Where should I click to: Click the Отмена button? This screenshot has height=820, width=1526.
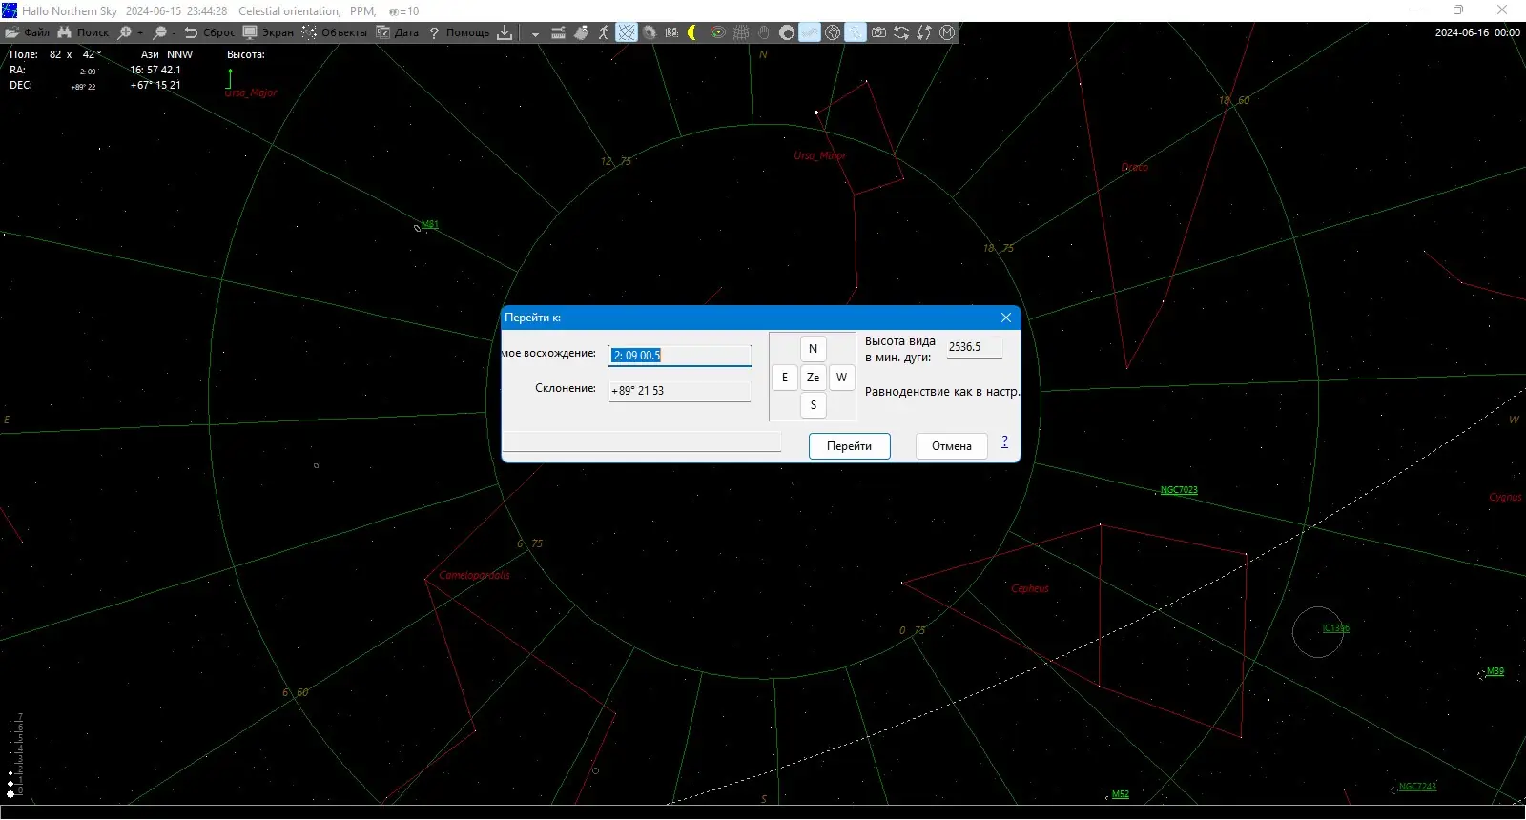click(x=952, y=446)
